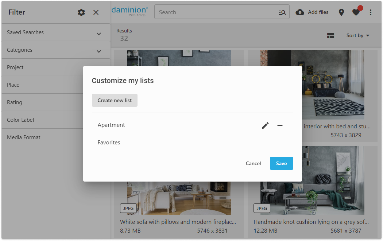Click in the Search input field

[x=215, y=12]
